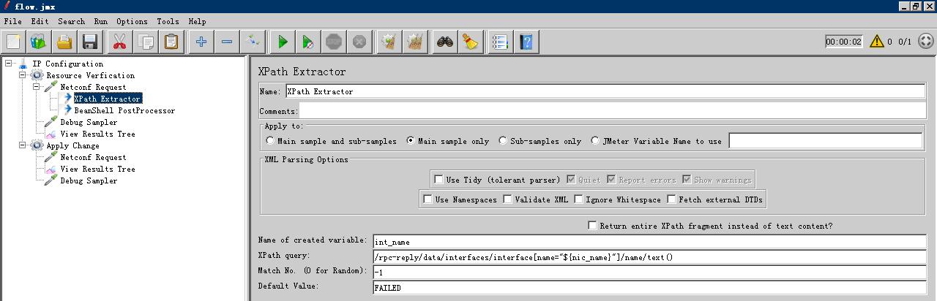This screenshot has height=301, width=937.
Task: Click into the XPath query field
Action: pyautogui.click(x=649, y=256)
